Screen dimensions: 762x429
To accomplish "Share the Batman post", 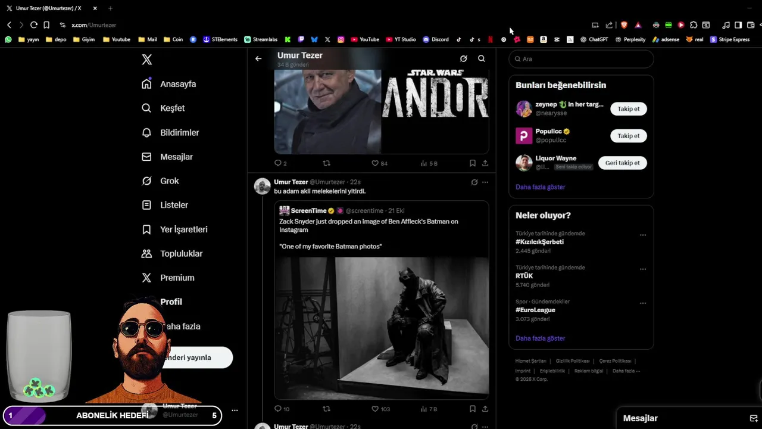I will [485, 409].
